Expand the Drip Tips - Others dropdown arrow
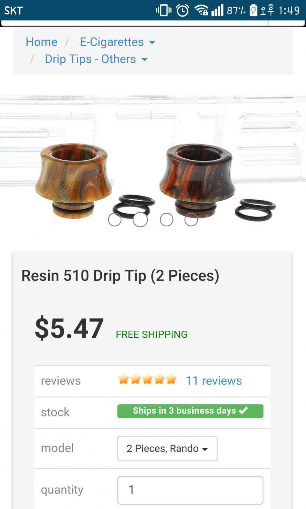 click(144, 60)
